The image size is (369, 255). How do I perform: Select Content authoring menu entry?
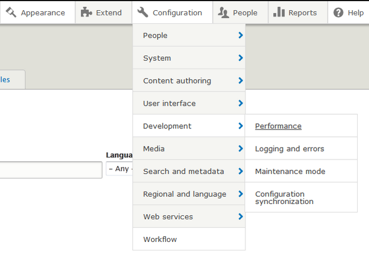(x=189, y=81)
